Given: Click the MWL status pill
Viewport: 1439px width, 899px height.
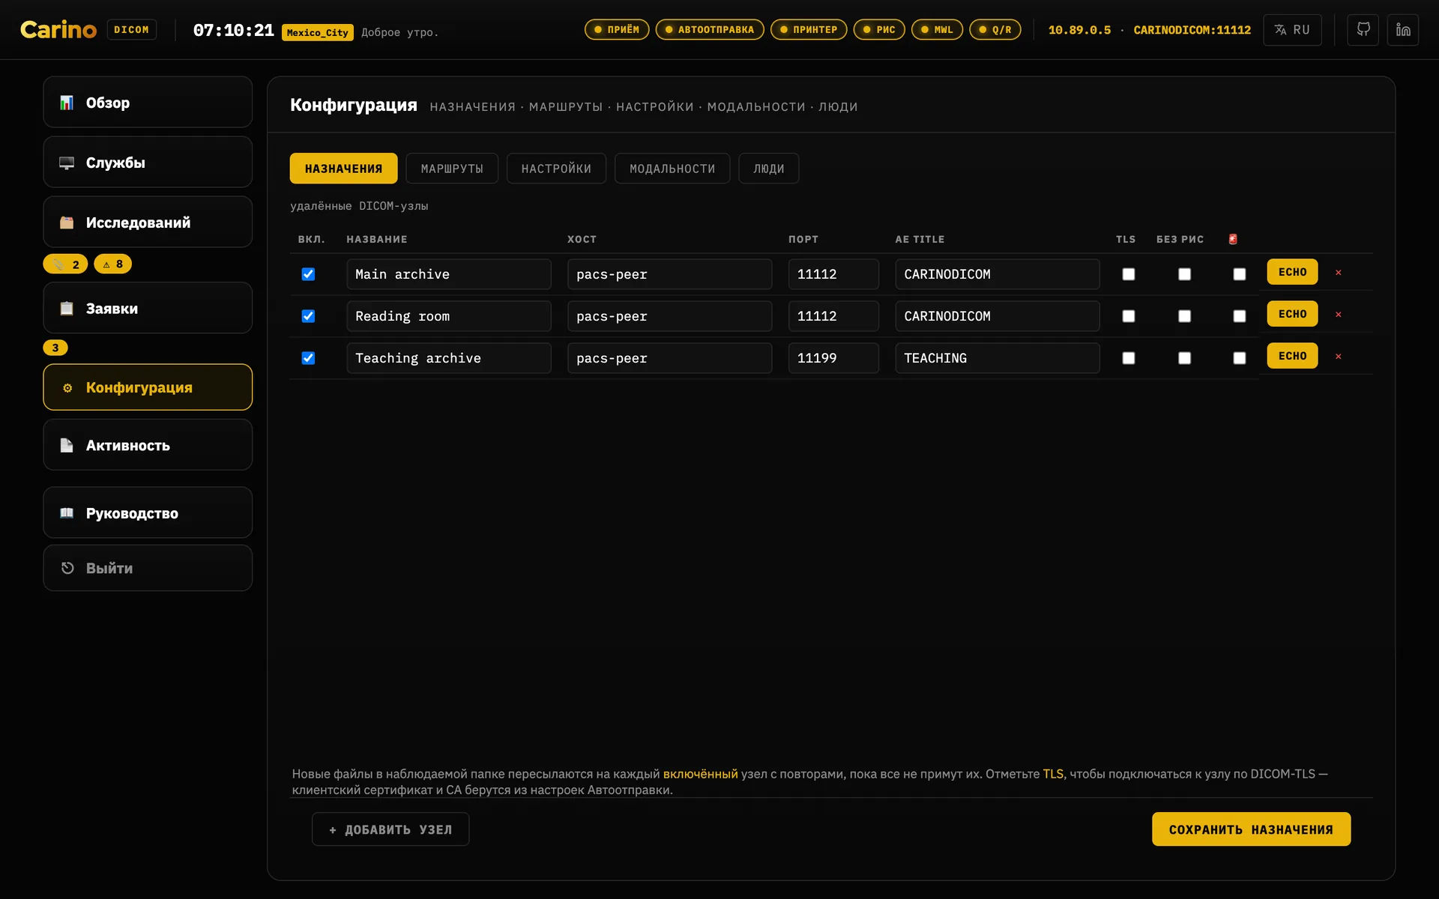Looking at the screenshot, I should click(x=937, y=30).
